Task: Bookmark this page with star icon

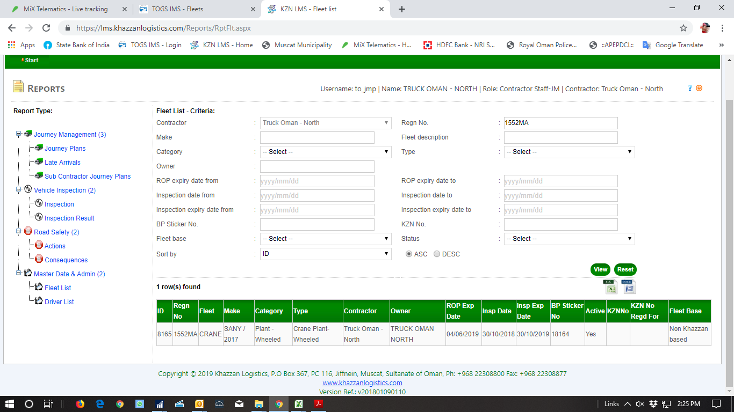Action: [x=683, y=28]
